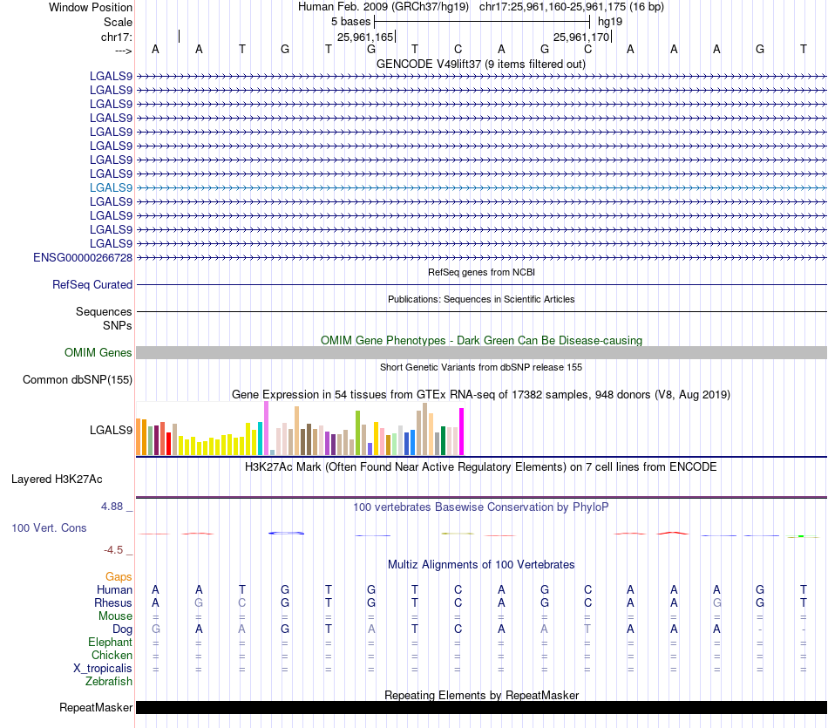Click the Multiz Alignments of 100 Vertebrates title
Screen dimensions: 828x728
pyautogui.click(x=481, y=564)
